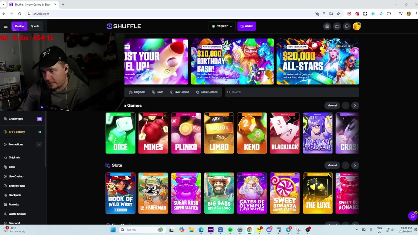Viewport: 418px width, 235px height.
Task: Open the Plinko game tile
Action: (x=186, y=133)
